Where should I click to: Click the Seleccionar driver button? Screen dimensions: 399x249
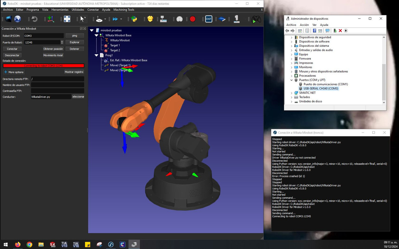click(78, 97)
